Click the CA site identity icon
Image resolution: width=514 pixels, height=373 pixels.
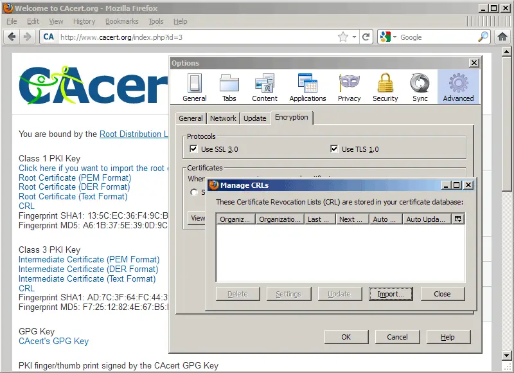tap(49, 37)
